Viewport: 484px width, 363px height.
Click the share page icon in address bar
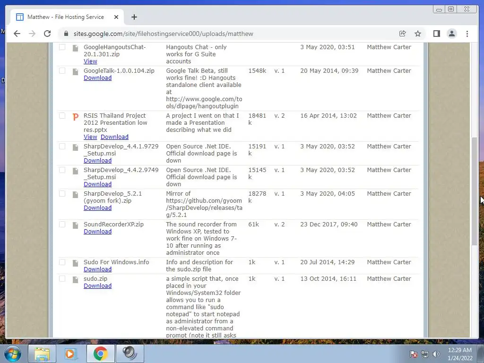click(x=403, y=34)
